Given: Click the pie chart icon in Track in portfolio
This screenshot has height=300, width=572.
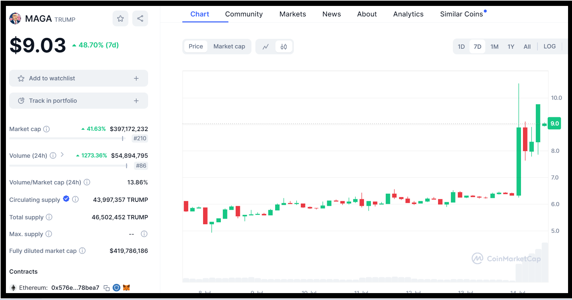Looking at the screenshot, I should [x=21, y=101].
